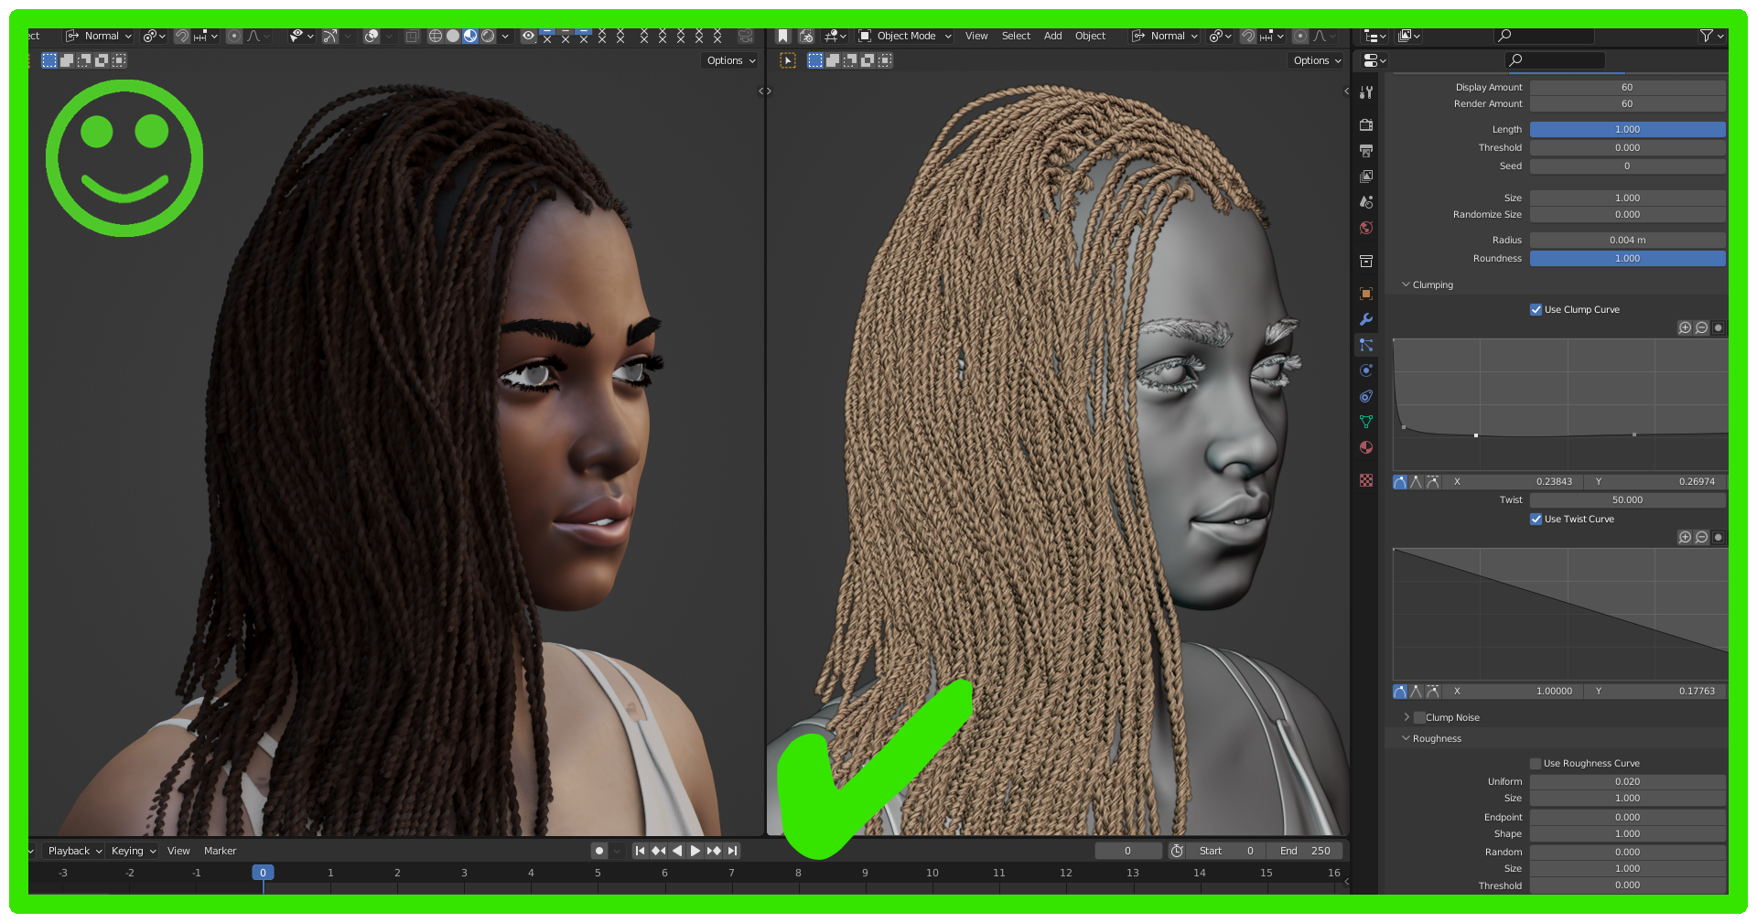Collapse the Roughness section
The height and width of the screenshot is (923, 1757).
[1407, 738]
